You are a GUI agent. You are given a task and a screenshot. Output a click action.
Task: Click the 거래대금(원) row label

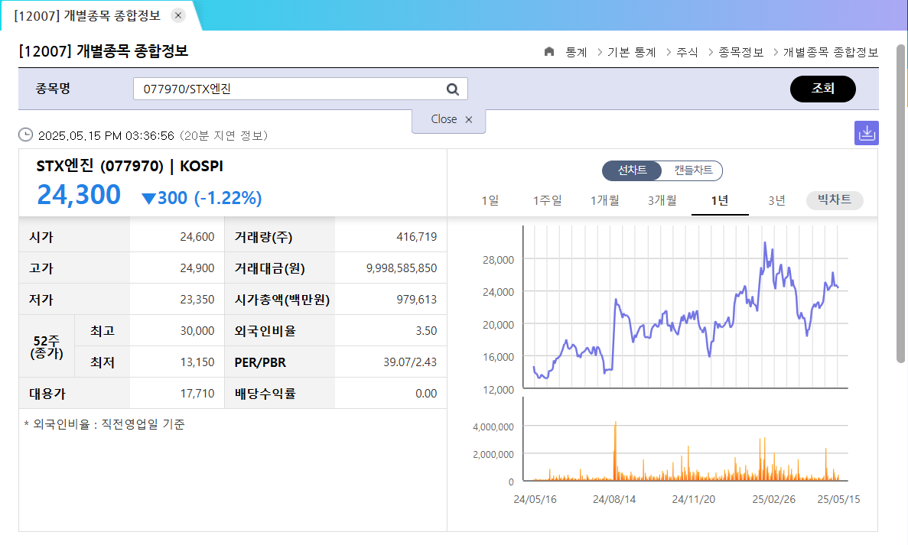coord(269,268)
